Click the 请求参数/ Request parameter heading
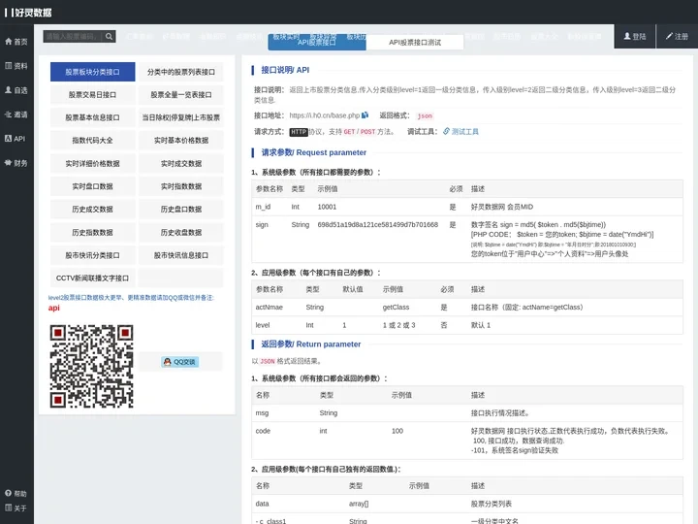This screenshot has width=698, height=524. point(313,152)
